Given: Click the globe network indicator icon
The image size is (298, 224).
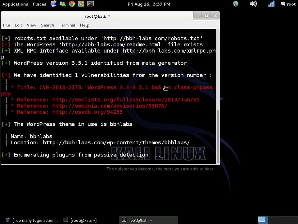Looking at the screenshot, I should click(x=236, y=4).
